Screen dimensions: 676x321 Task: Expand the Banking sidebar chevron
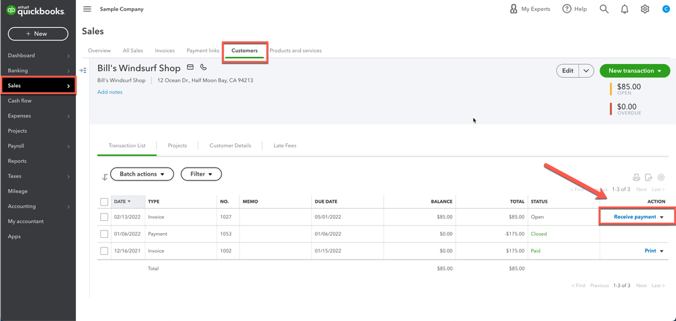coord(68,70)
